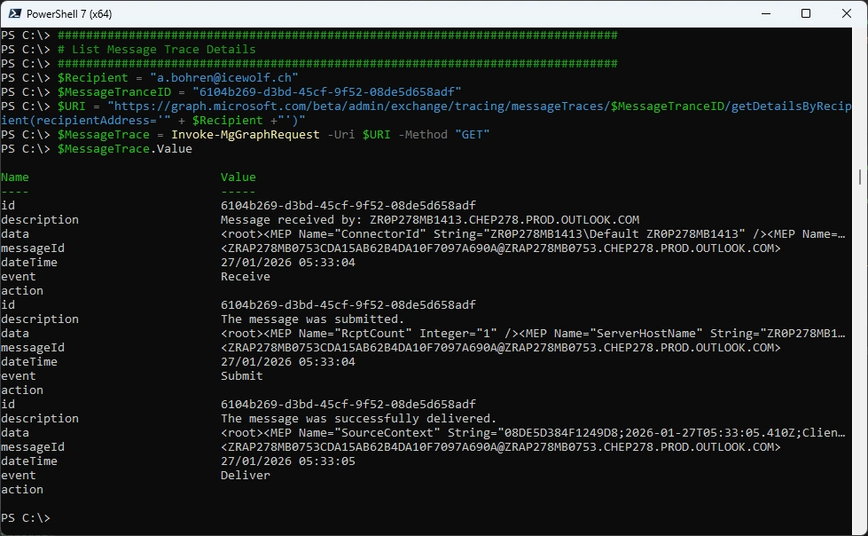
Task: Click the "Value" column header
Action: point(238,177)
